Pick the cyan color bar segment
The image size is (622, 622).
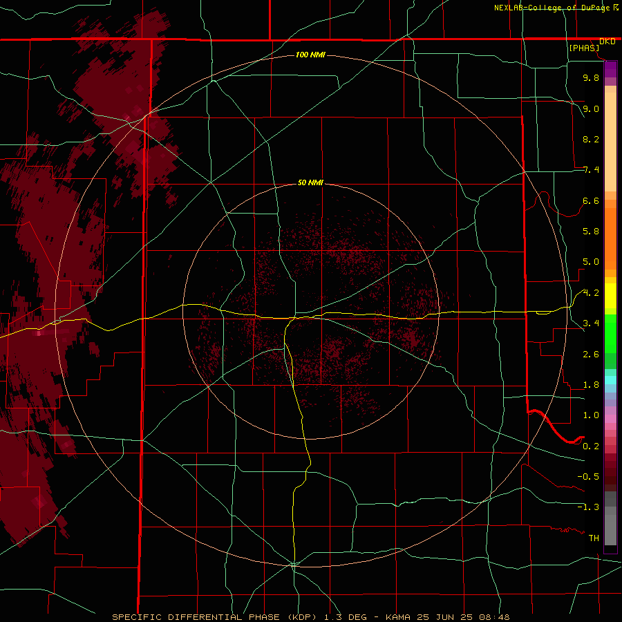[x=610, y=379]
